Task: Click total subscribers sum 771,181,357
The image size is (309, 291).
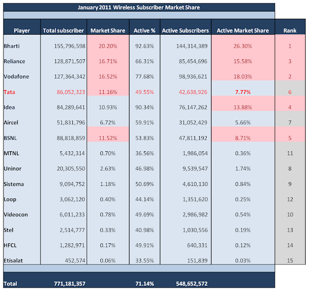Action: click(x=70, y=284)
